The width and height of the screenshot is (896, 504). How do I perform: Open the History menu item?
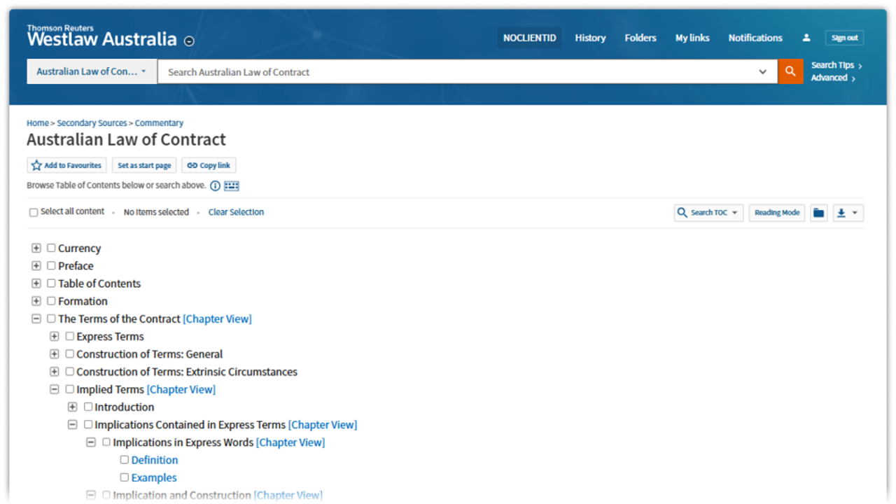pyautogui.click(x=590, y=38)
